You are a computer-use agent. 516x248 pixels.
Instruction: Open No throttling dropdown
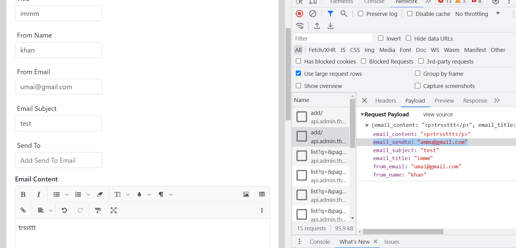pos(477,14)
